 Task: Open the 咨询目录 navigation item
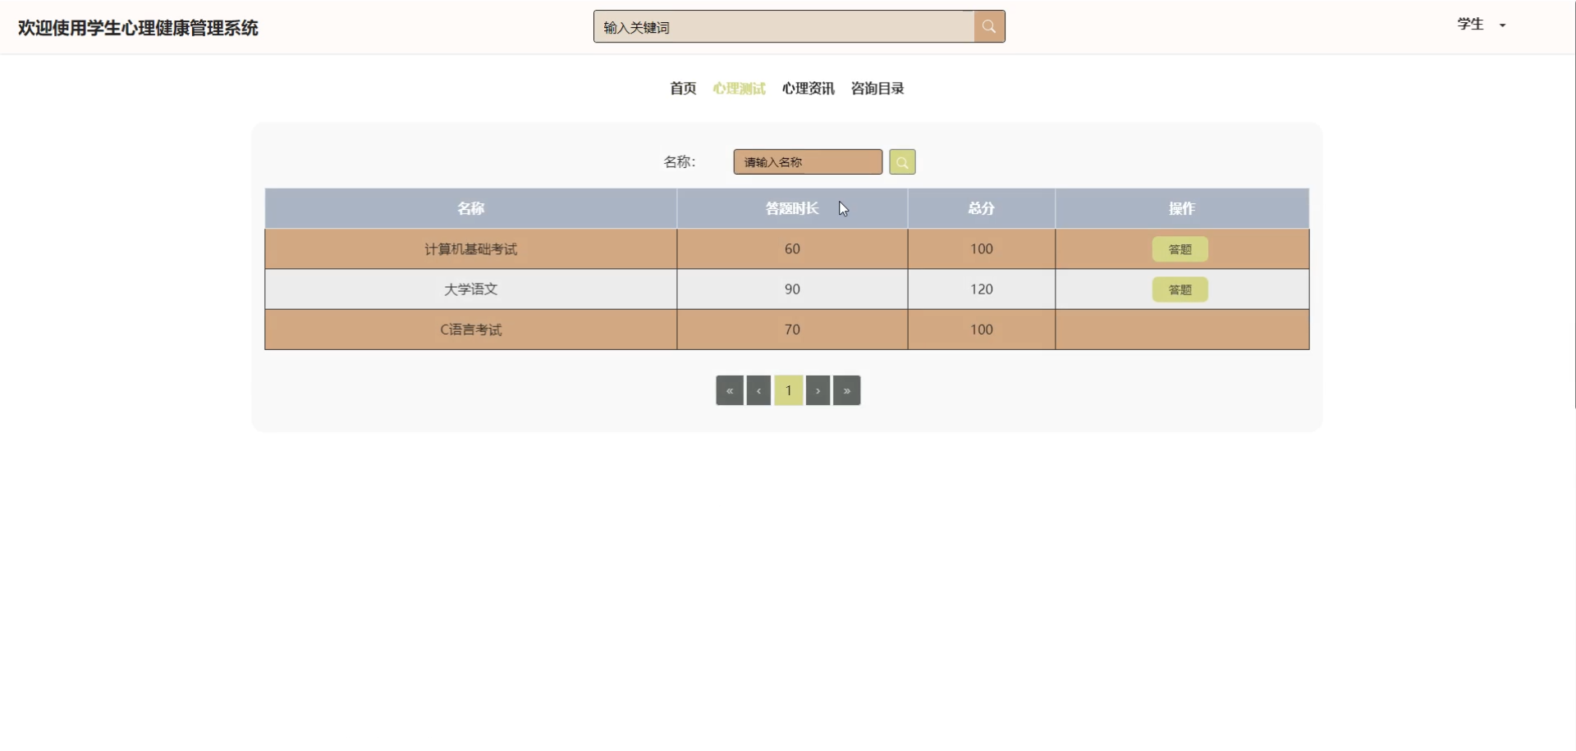pyautogui.click(x=877, y=89)
